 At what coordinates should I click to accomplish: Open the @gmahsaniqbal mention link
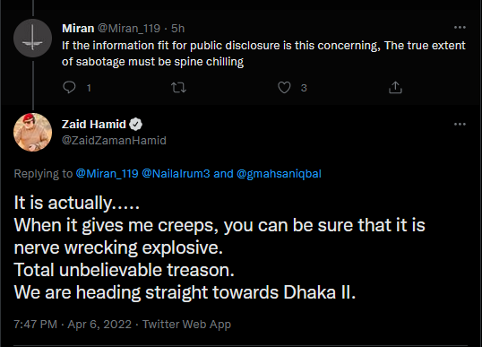pyautogui.click(x=279, y=174)
